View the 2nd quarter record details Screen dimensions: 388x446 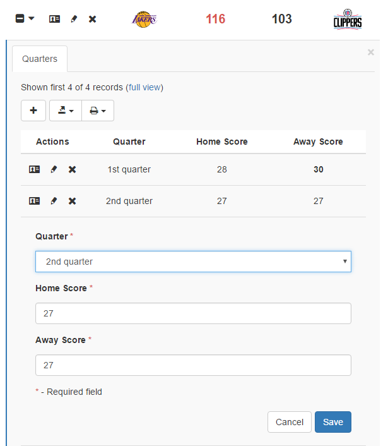34,201
